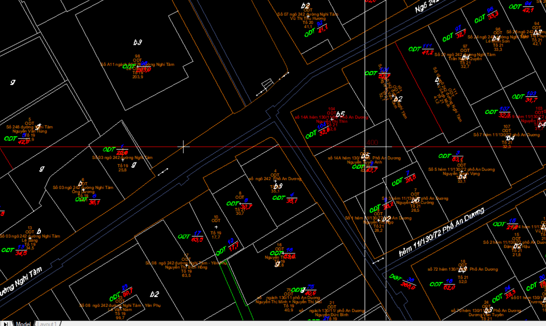Select the address 'Số A11 ngách ... đường Nghi Tâm'
This screenshot has height=326, width=546.
tap(137, 64)
